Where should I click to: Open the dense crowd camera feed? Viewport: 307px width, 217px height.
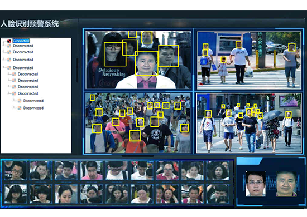[x=138, y=123]
